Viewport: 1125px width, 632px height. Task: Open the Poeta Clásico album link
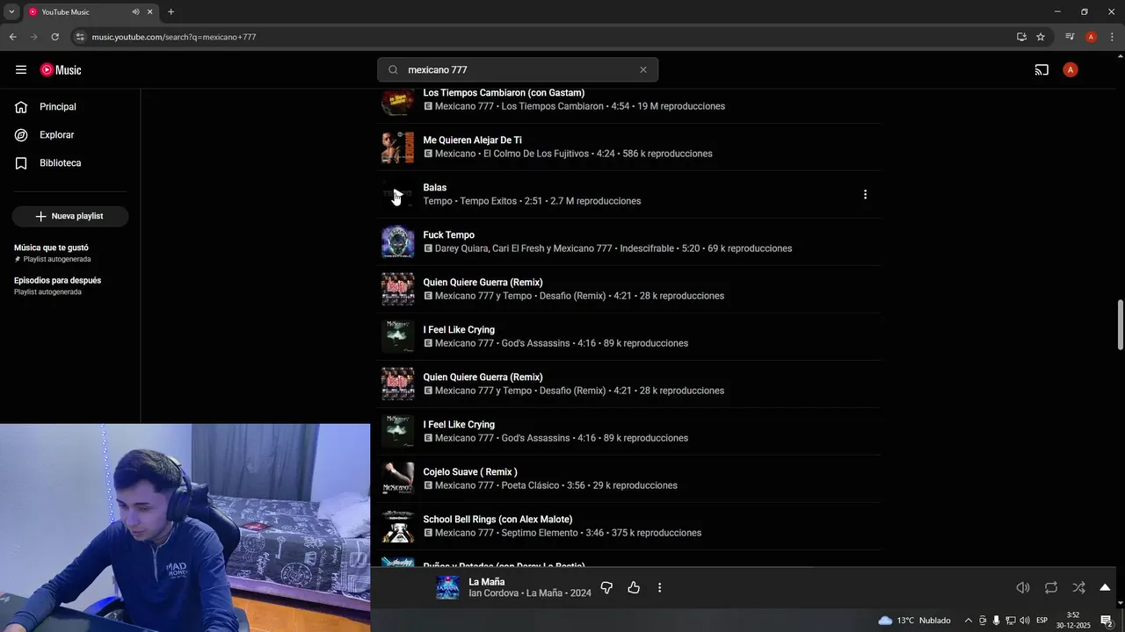point(530,485)
